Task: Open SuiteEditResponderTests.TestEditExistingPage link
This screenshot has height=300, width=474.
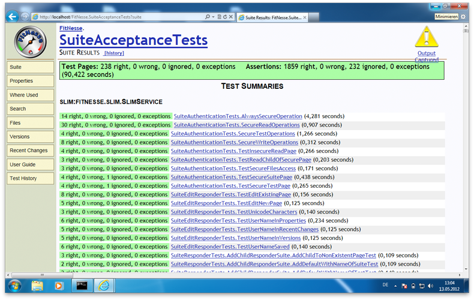Action: (x=230, y=194)
